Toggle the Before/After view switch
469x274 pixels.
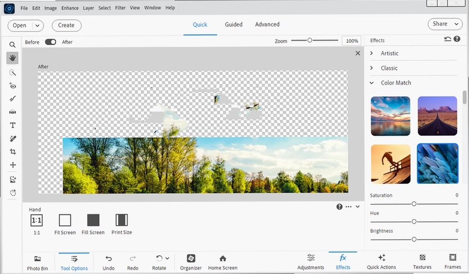point(51,42)
